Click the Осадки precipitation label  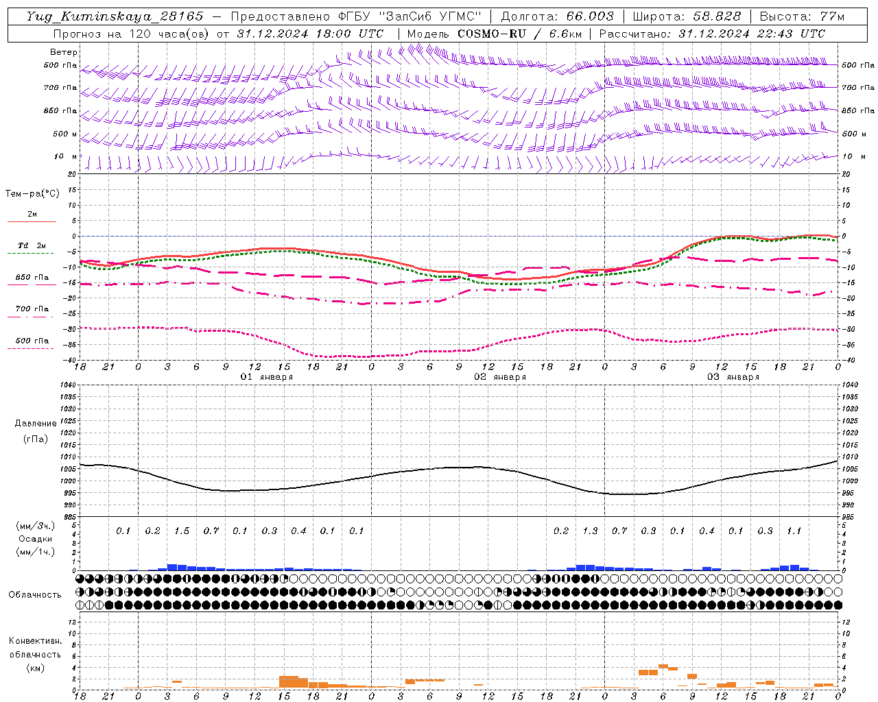(35, 539)
